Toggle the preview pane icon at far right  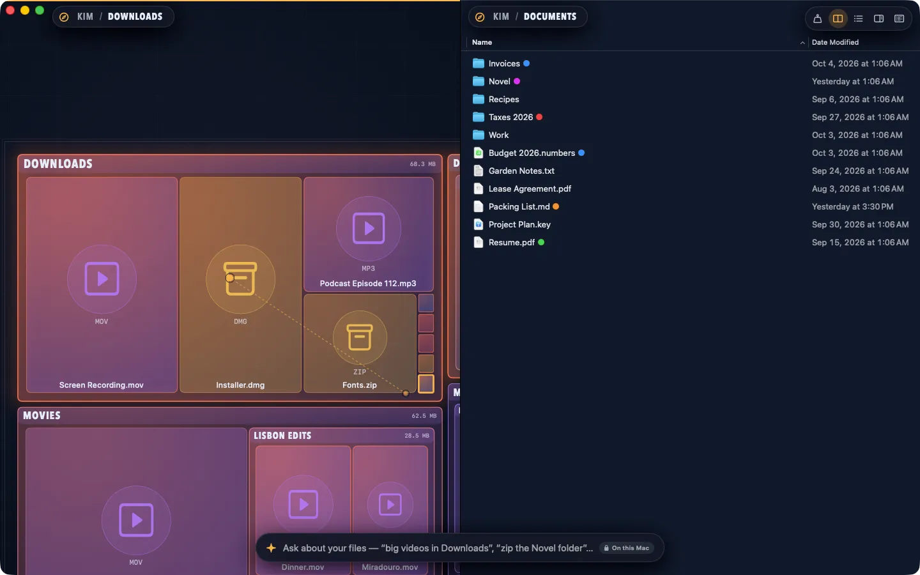tap(899, 19)
